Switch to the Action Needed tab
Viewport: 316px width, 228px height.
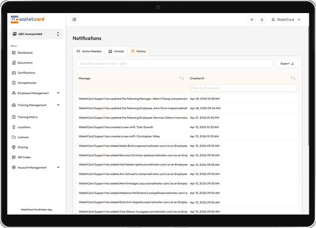tap(89, 51)
